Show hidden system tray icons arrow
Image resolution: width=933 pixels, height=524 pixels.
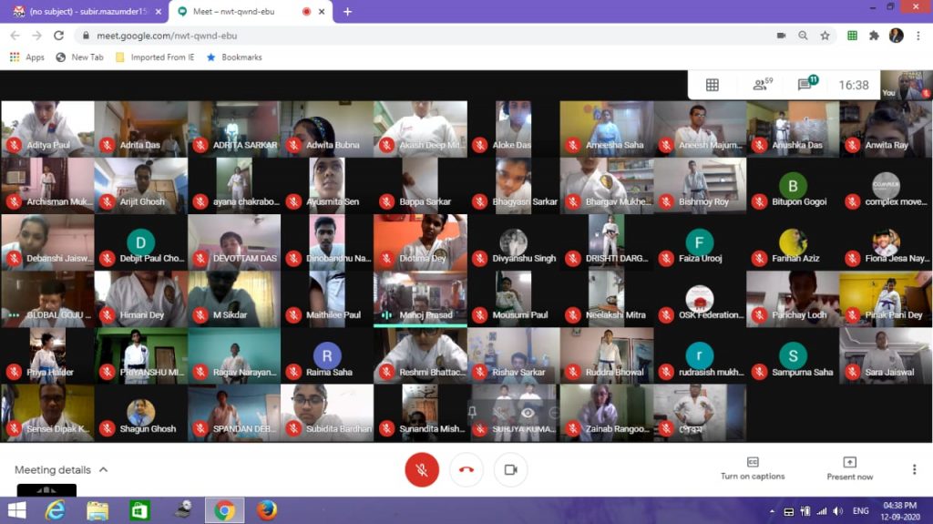tap(772, 511)
